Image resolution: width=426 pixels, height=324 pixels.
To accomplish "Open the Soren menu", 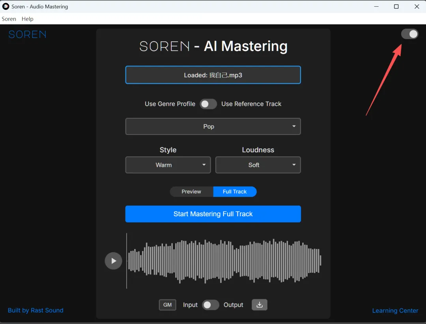I will pyautogui.click(x=9, y=19).
